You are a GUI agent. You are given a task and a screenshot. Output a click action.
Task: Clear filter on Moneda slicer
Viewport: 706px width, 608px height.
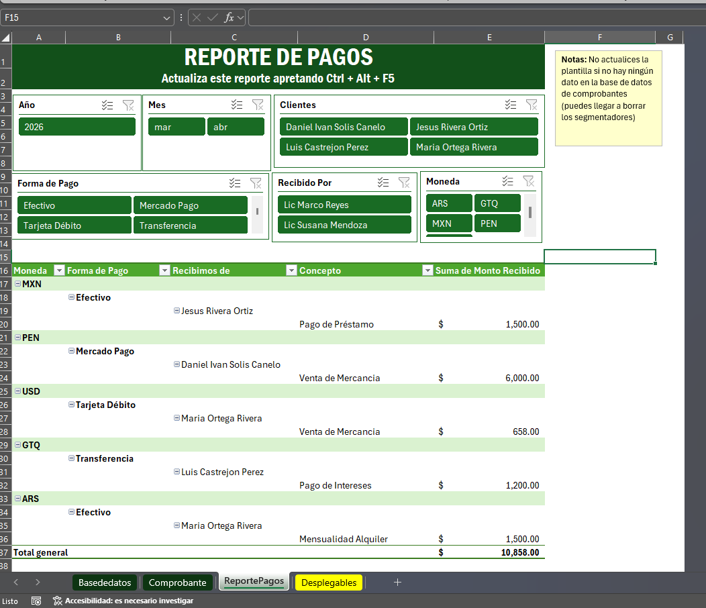[x=529, y=181]
